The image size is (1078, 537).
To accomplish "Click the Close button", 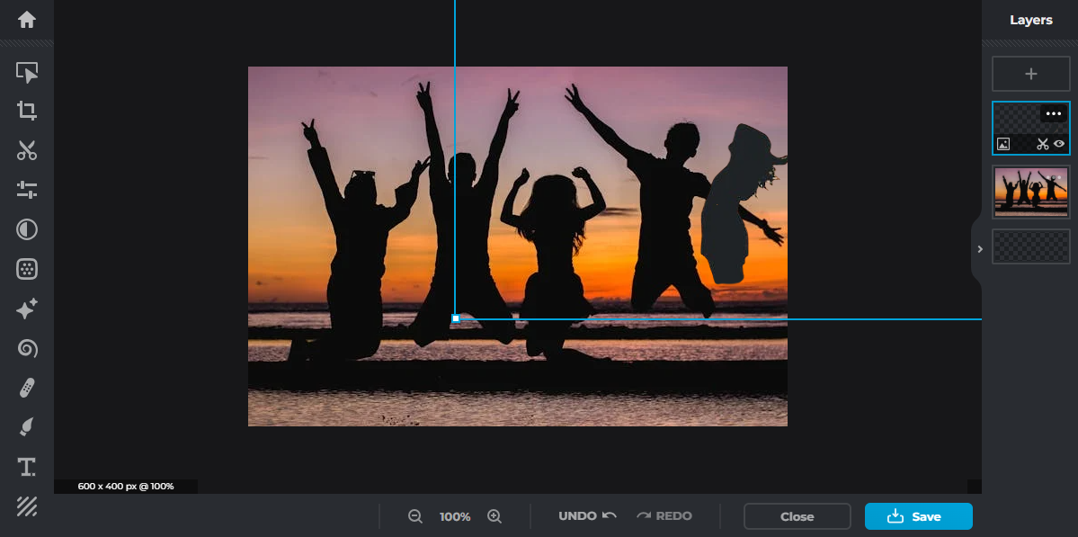I will click(x=797, y=516).
